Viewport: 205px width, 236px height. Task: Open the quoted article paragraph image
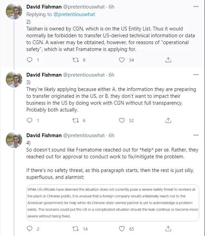(112, 203)
